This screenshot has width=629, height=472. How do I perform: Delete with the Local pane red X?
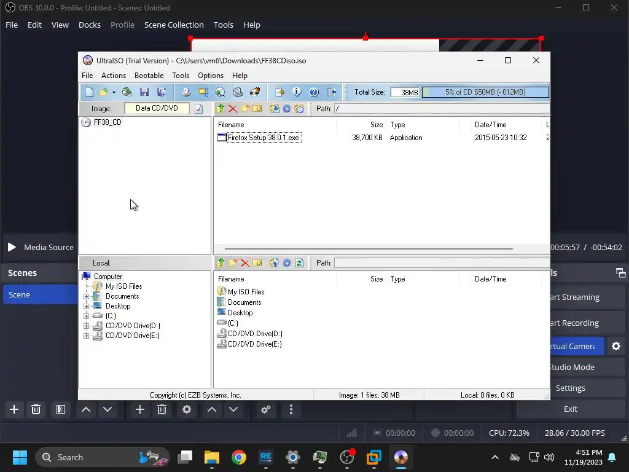245,263
